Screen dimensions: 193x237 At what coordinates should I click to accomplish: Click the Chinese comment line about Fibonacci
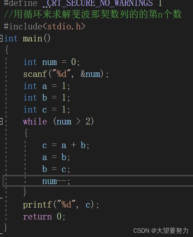(x=93, y=14)
